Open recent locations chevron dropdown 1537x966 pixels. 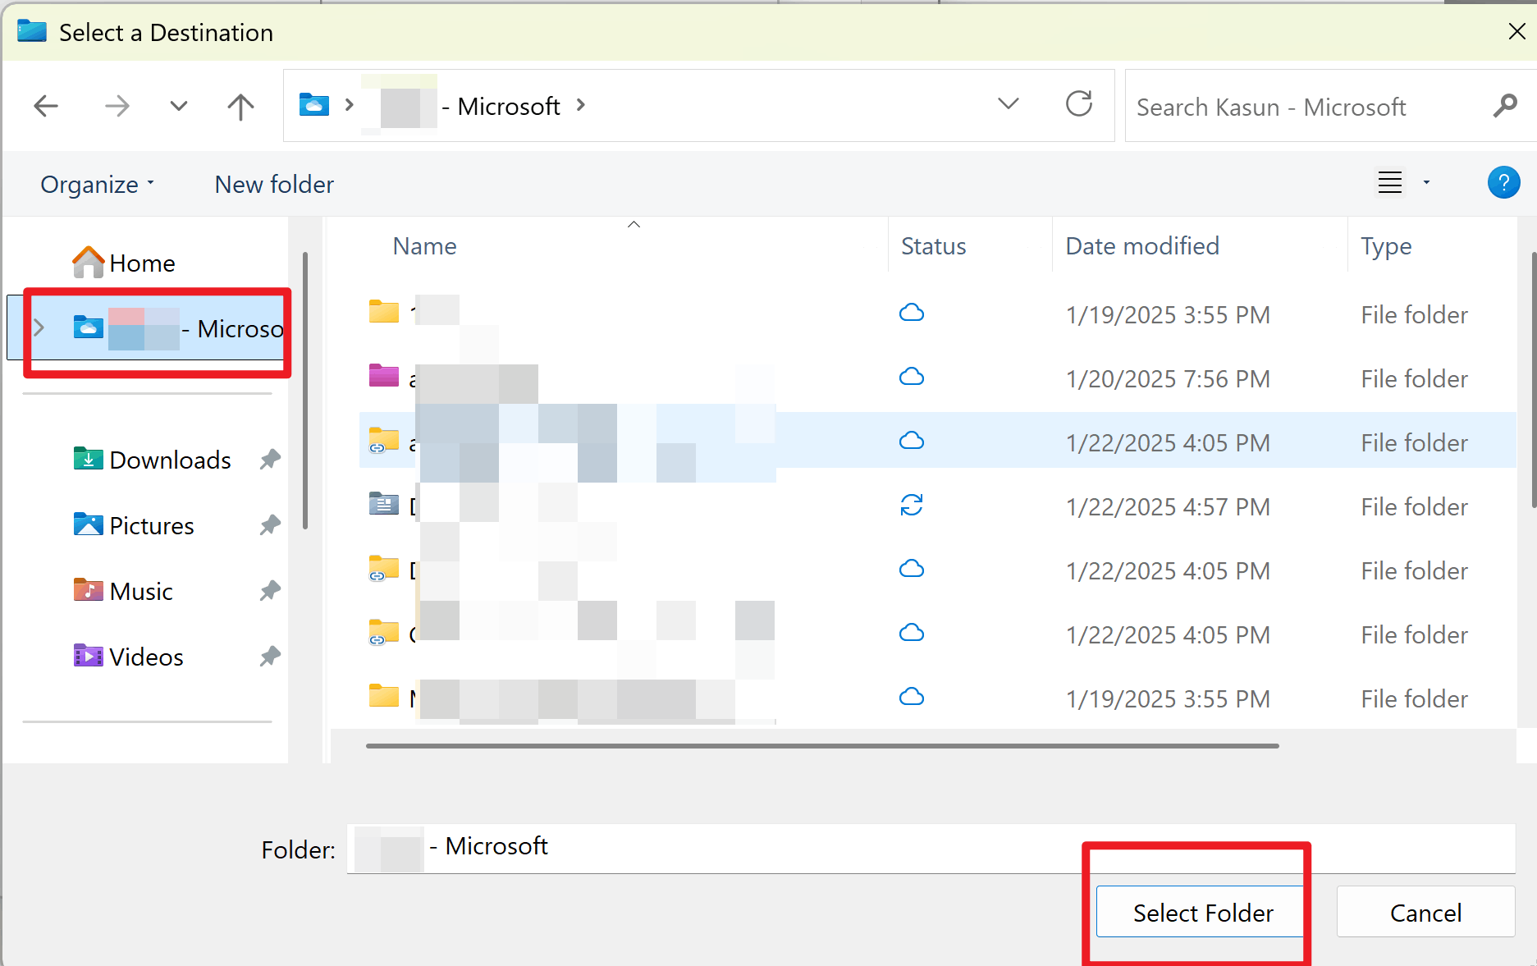click(x=178, y=106)
